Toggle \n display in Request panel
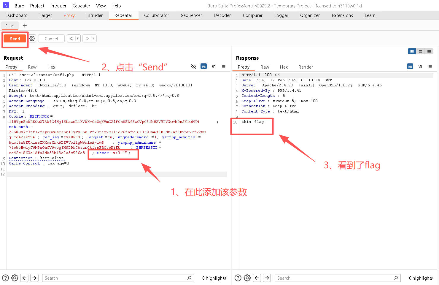The image size is (439, 285). coord(214,66)
